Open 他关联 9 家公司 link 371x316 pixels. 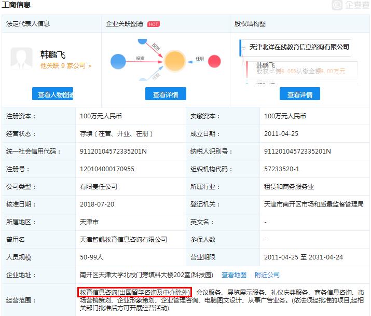[x=66, y=65]
